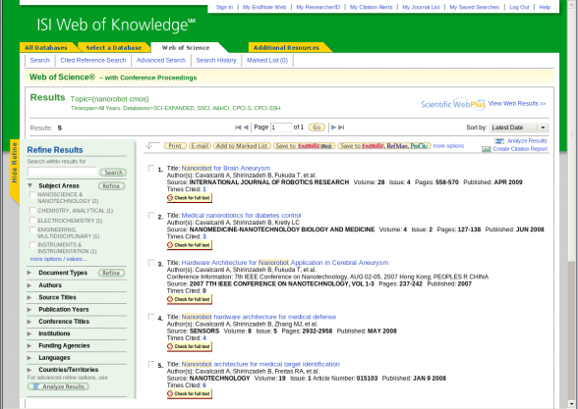Expand the Authors refine section
Viewport: 578px width, 409px height.
click(29, 285)
